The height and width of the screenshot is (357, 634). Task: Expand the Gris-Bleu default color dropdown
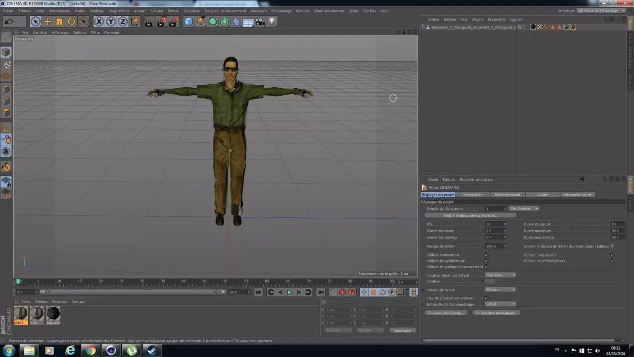point(500,275)
